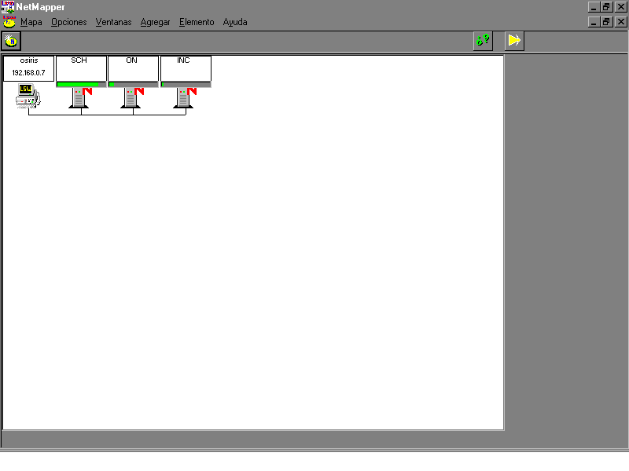This screenshot has height=471, width=629.
Task: Open the Opciones menu
Action: [68, 22]
